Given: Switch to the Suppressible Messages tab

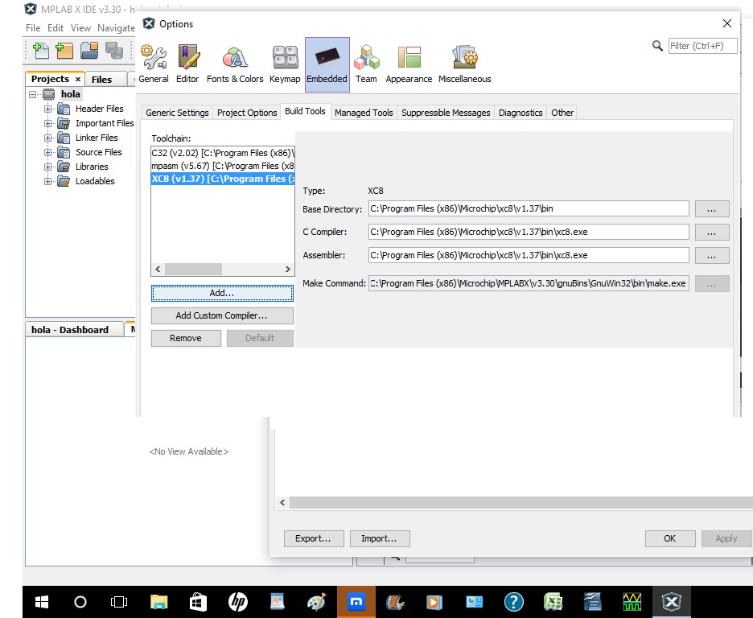Looking at the screenshot, I should [x=446, y=113].
